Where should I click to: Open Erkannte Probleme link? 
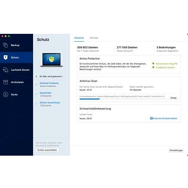(49, 83)
